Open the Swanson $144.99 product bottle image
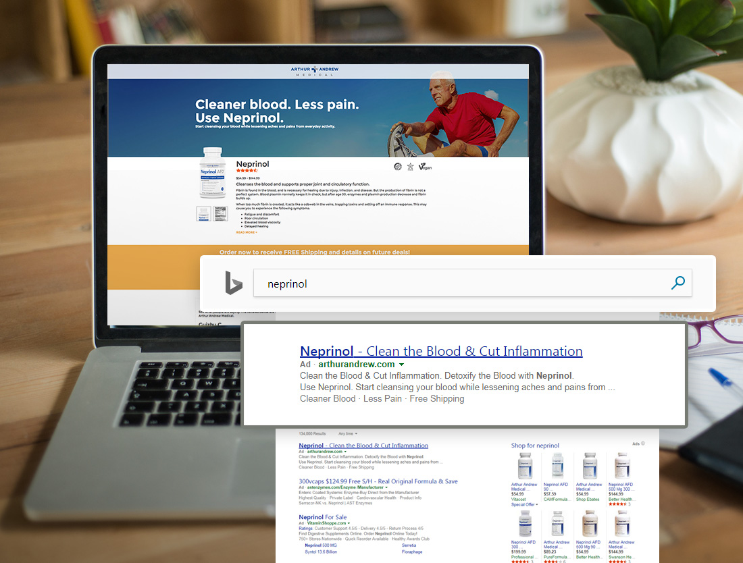743x563 pixels. (622, 524)
